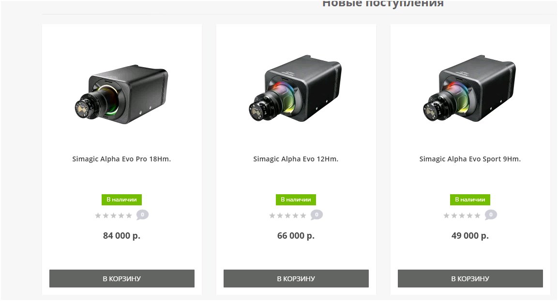558x301 pixels.
Task: Open the Simagic Alpha Evo Sport 9Hm title link
Action: (470, 159)
